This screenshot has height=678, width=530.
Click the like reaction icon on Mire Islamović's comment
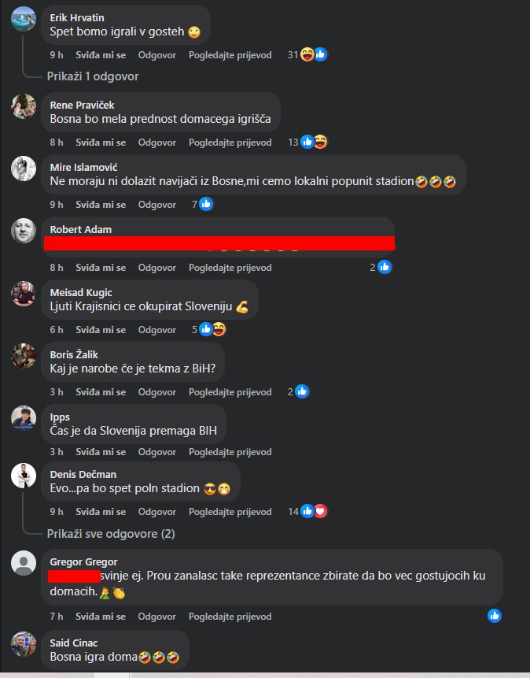coord(206,204)
